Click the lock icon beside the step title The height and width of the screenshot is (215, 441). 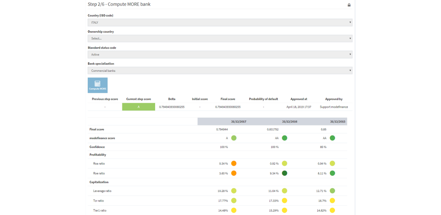349,5
